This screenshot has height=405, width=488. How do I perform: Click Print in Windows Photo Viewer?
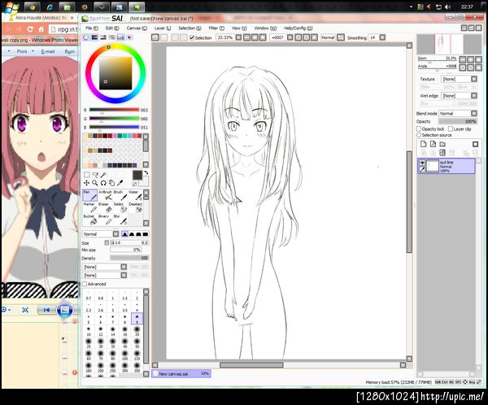[x=22, y=51]
